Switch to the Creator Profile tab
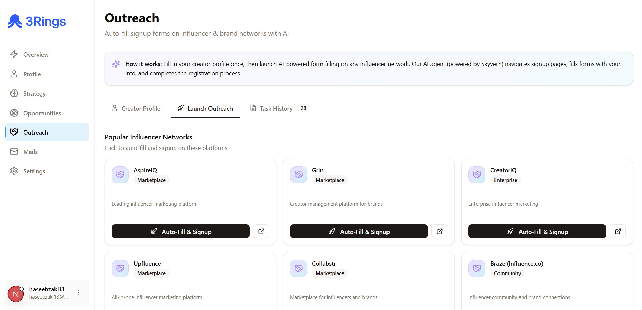Screen dimensions: 642x310 (x=136, y=108)
